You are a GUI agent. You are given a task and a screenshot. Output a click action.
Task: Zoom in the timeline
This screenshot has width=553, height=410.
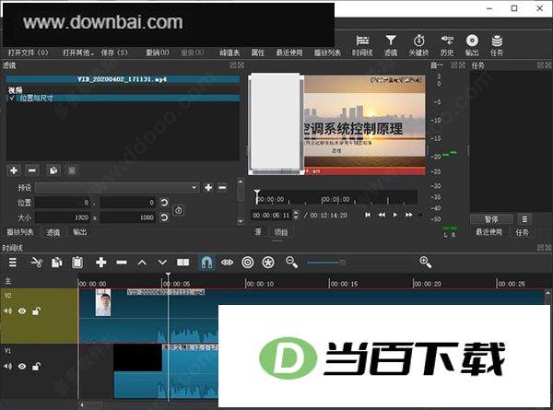pos(425,263)
